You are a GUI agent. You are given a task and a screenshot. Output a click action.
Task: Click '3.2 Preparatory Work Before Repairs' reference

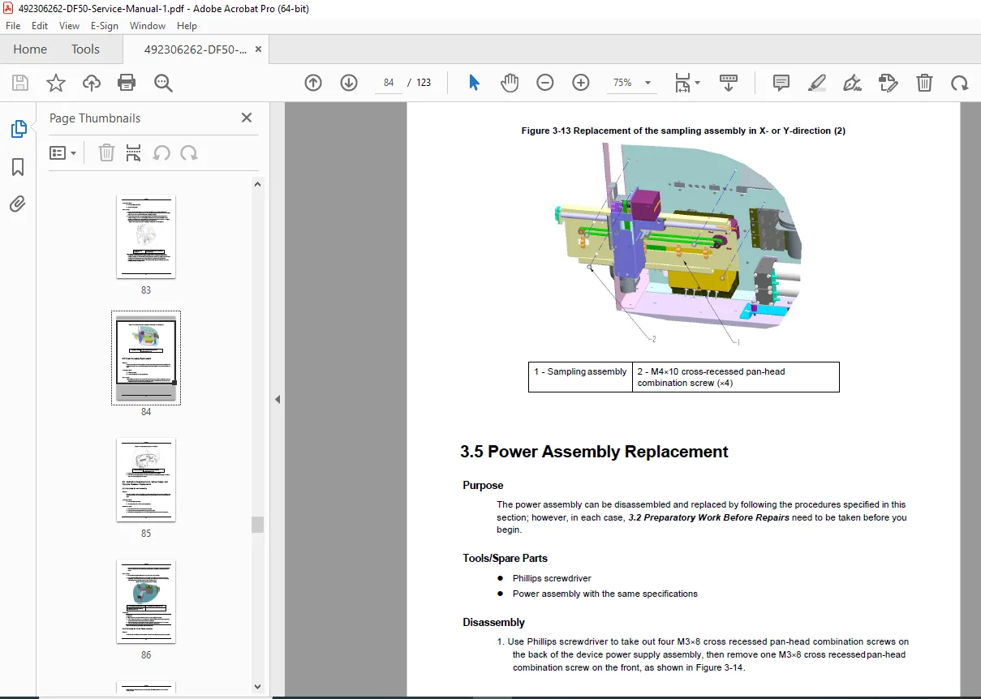click(708, 517)
